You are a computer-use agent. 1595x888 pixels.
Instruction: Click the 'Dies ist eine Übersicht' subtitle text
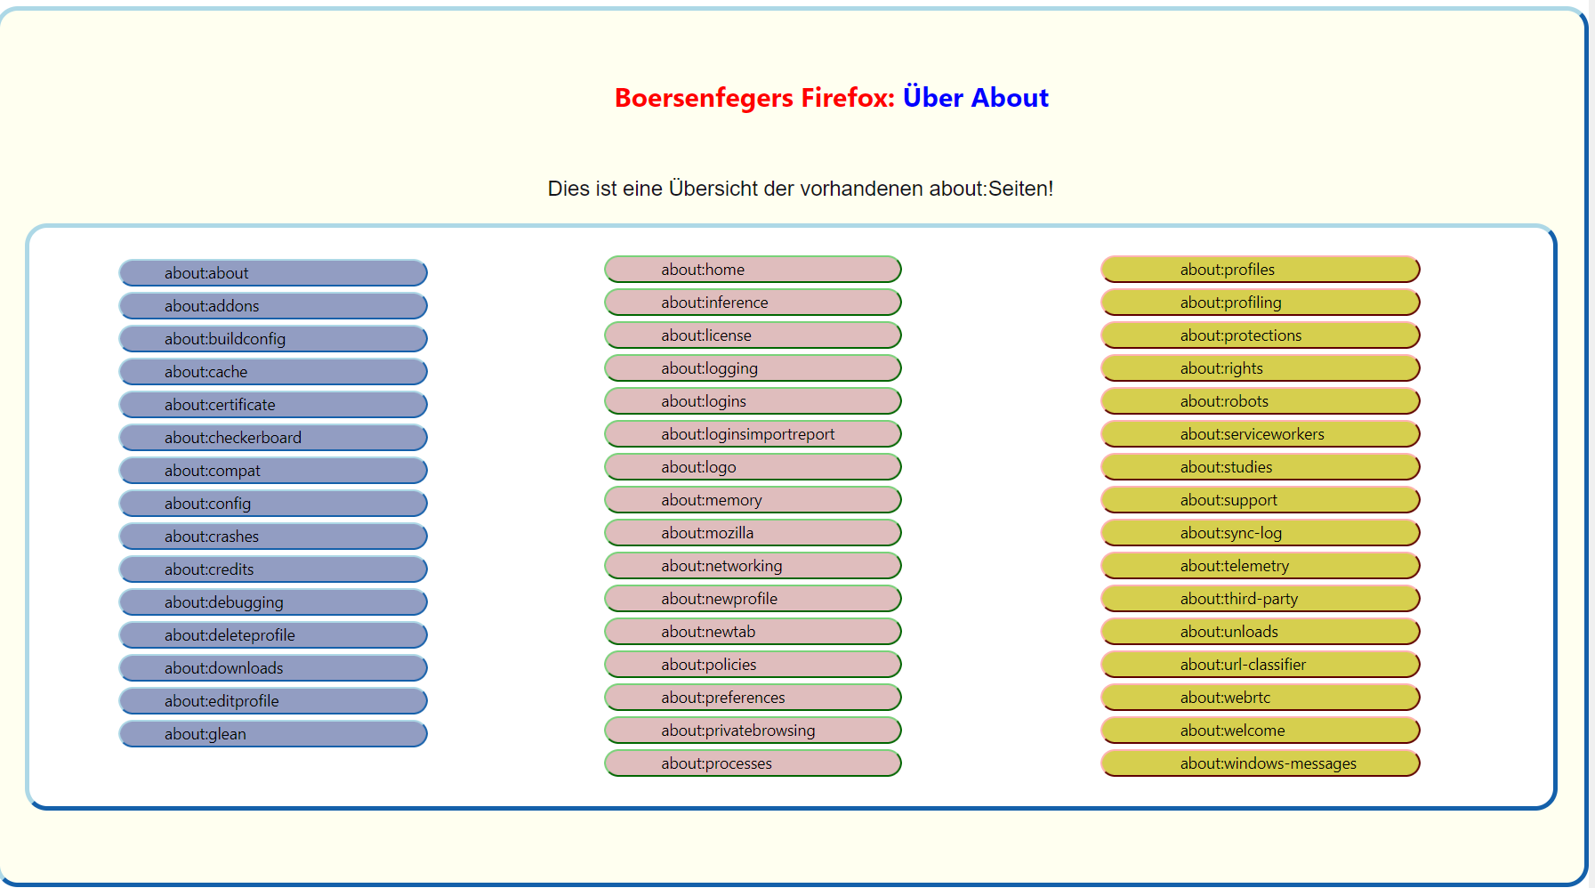(801, 189)
